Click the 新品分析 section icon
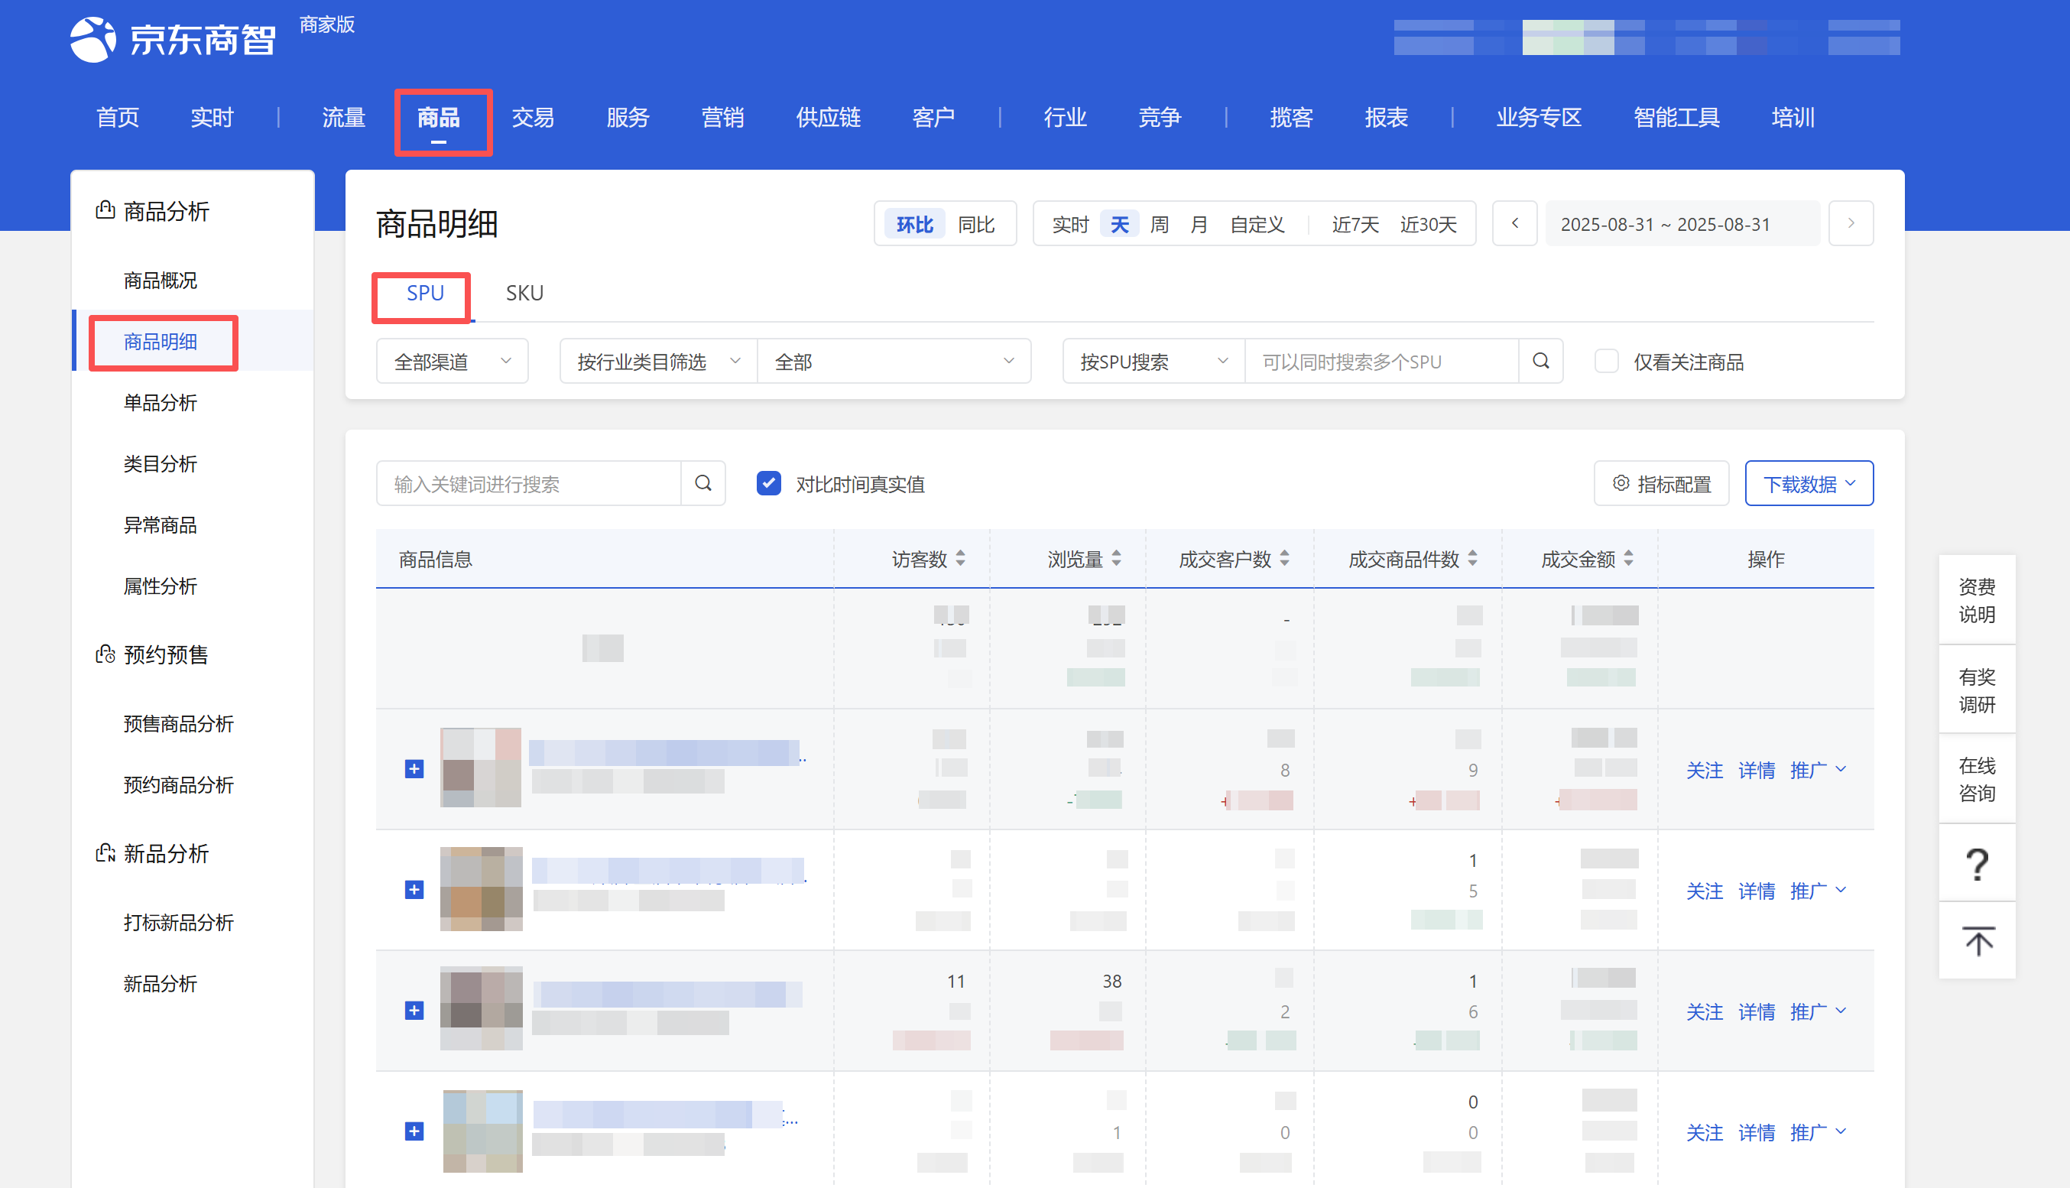 (x=105, y=853)
